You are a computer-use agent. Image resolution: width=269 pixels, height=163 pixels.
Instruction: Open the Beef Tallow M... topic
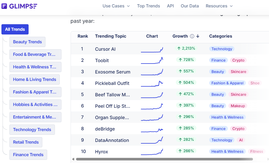112,95
